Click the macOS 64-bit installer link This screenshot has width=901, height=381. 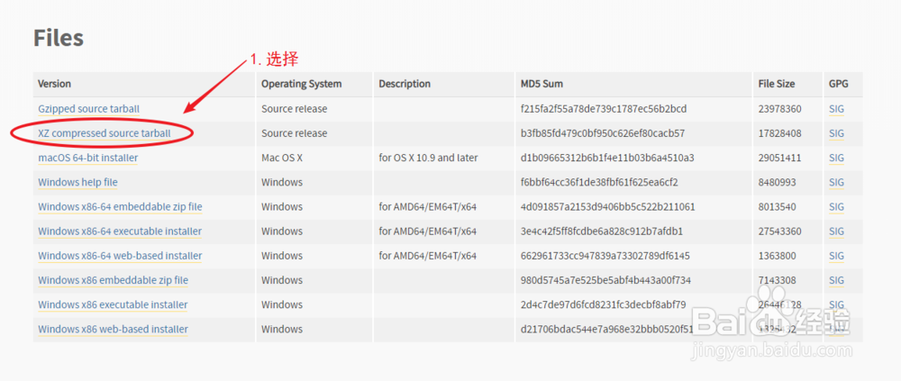tap(87, 158)
